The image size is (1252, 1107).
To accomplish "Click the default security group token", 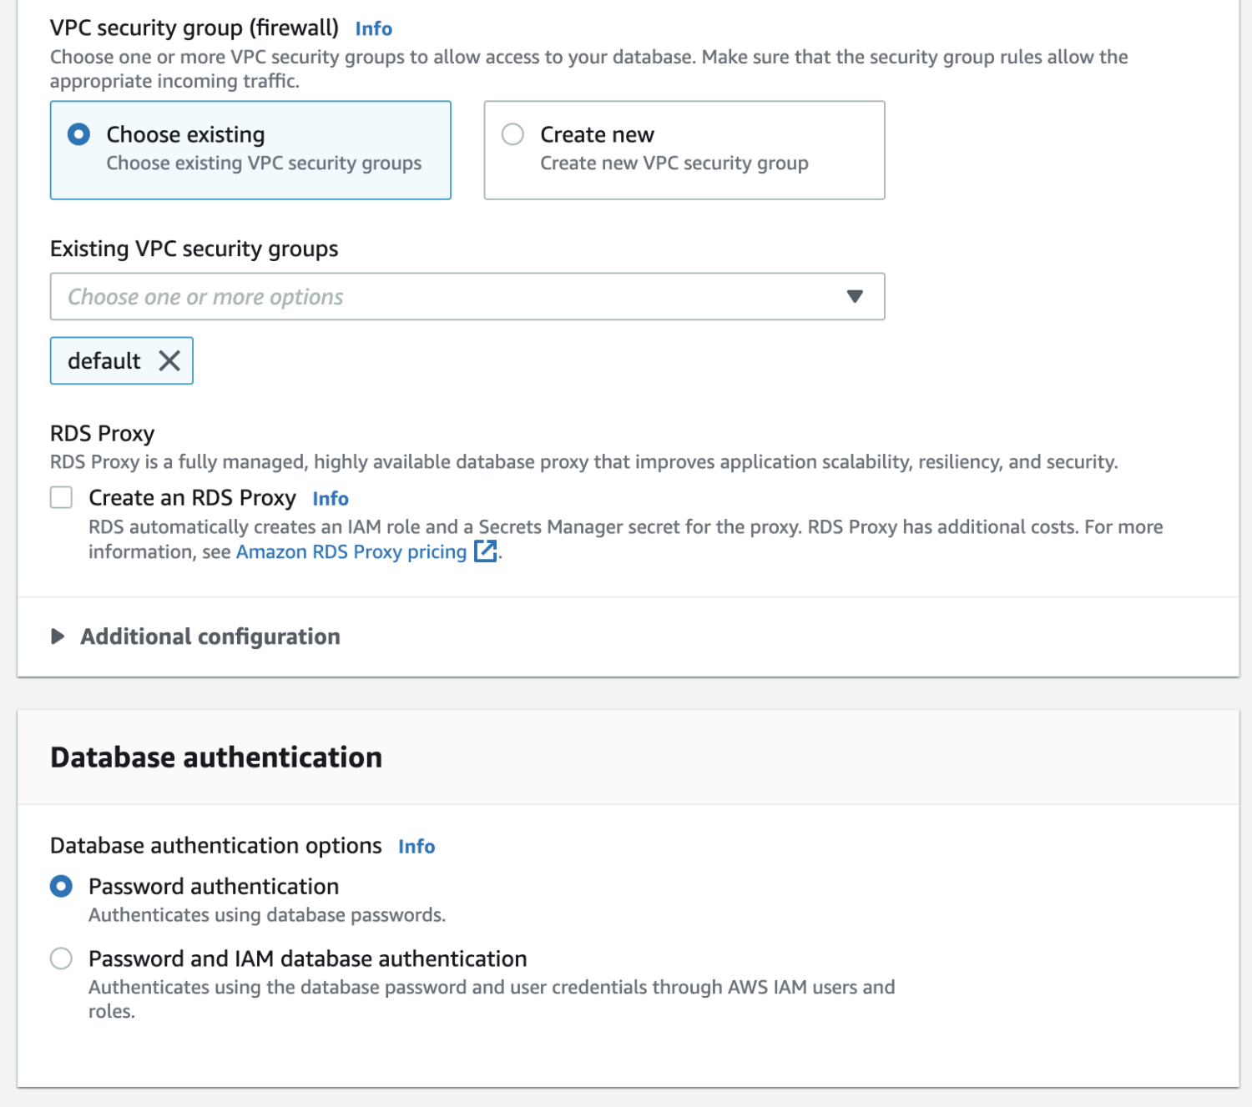I will [104, 361].
